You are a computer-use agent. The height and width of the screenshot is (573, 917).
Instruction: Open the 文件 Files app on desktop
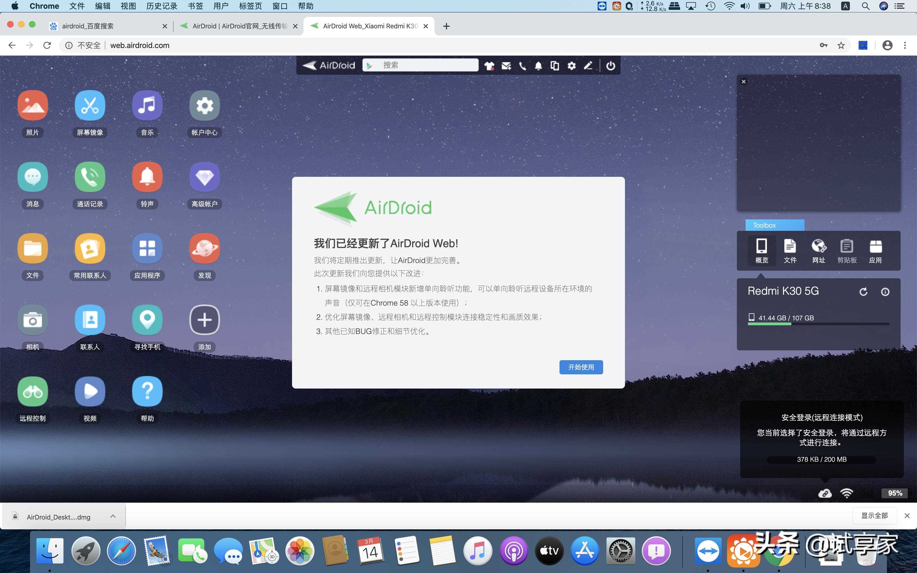point(32,249)
